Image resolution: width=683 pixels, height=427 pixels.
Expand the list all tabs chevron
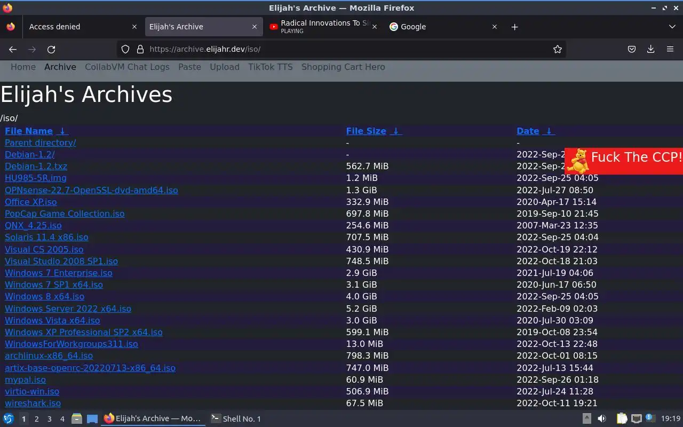coord(672,27)
